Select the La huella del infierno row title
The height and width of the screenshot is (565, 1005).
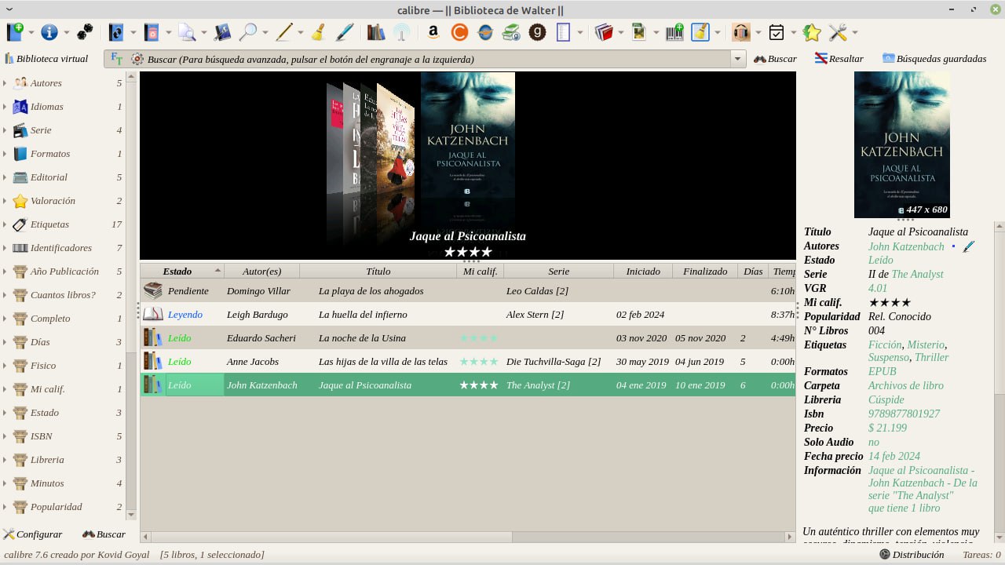(363, 315)
